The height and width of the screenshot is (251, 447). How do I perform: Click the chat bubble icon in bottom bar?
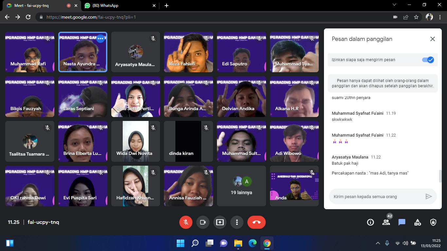coord(402,222)
